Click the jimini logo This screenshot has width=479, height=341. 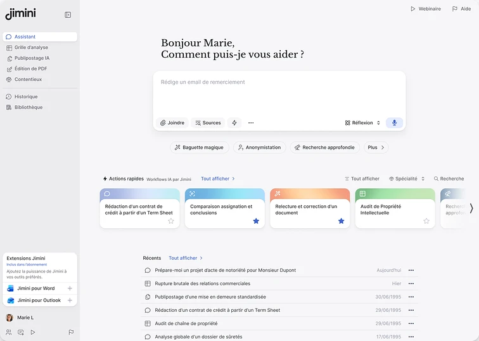21,14
